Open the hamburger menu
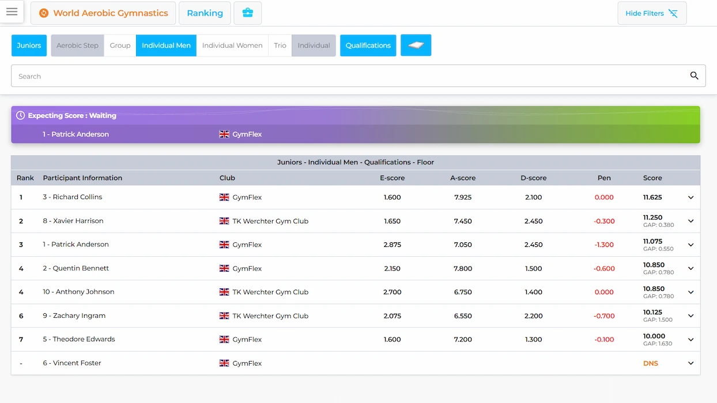Image resolution: width=717 pixels, height=403 pixels. (x=12, y=12)
